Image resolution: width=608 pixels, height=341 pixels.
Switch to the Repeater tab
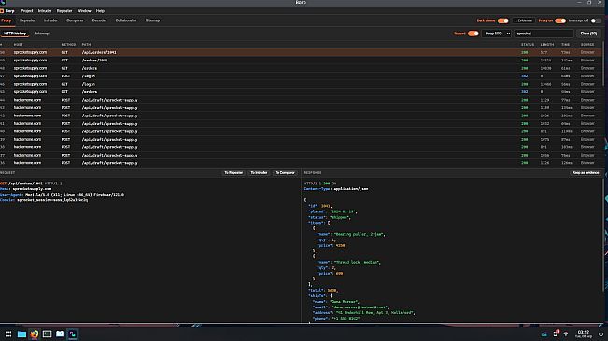[27, 20]
